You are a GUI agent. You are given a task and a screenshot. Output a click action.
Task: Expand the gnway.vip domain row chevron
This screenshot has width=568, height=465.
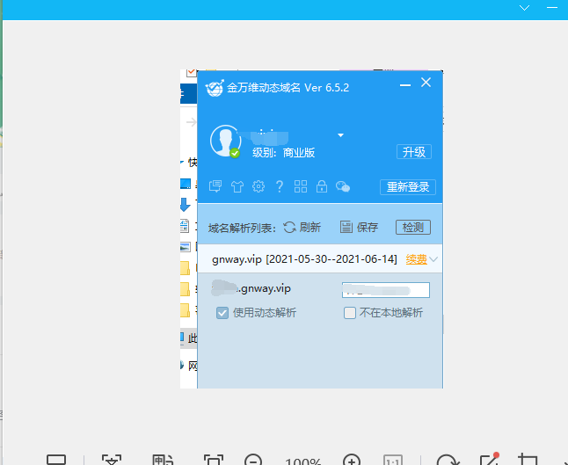pos(433,259)
